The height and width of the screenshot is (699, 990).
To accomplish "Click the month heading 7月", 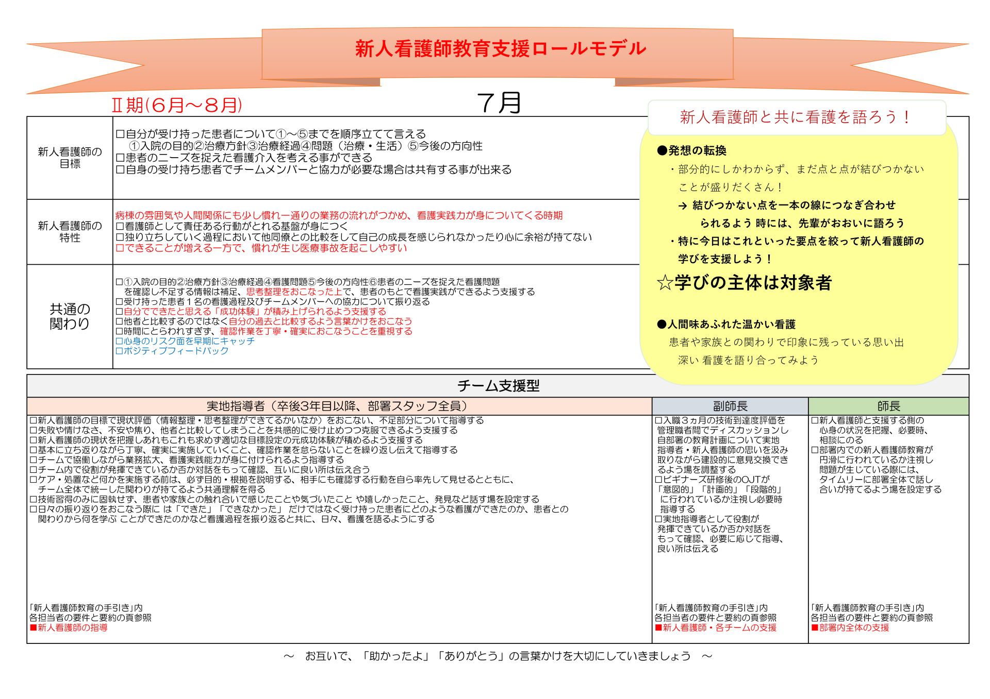I will [499, 103].
